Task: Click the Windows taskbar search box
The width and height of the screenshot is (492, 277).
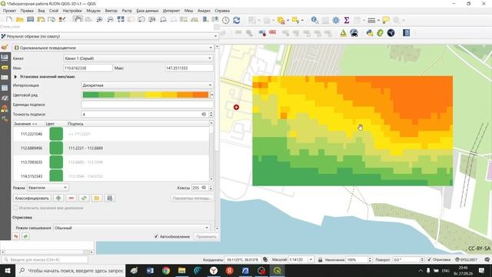Action: coord(70,270)
